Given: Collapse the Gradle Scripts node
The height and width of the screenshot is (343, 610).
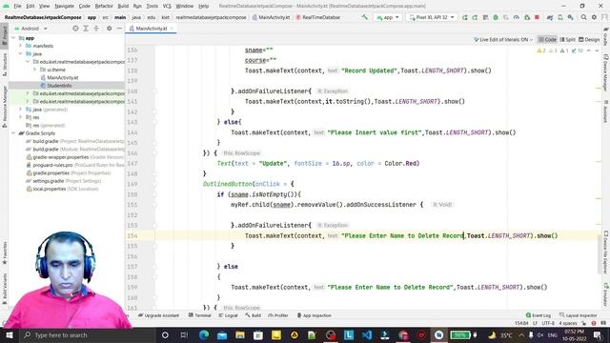Looking at the screenshot, I should [13, 133].
